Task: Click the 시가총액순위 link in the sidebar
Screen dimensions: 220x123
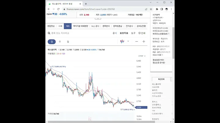Action: [x=158, y=18]
